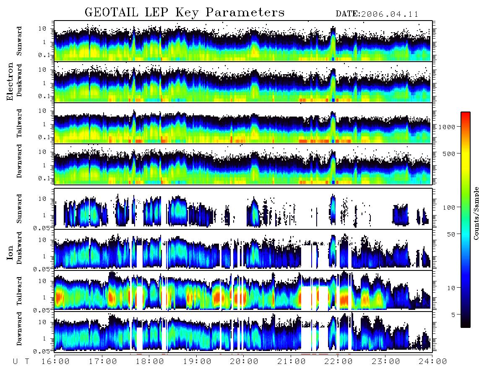Select the 18:00 time tick label
The width and height of the screenshot is (479, 369).
pos(150,361)
